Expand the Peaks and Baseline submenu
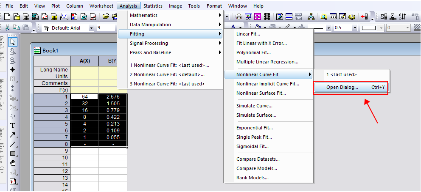 pos(170,53)
